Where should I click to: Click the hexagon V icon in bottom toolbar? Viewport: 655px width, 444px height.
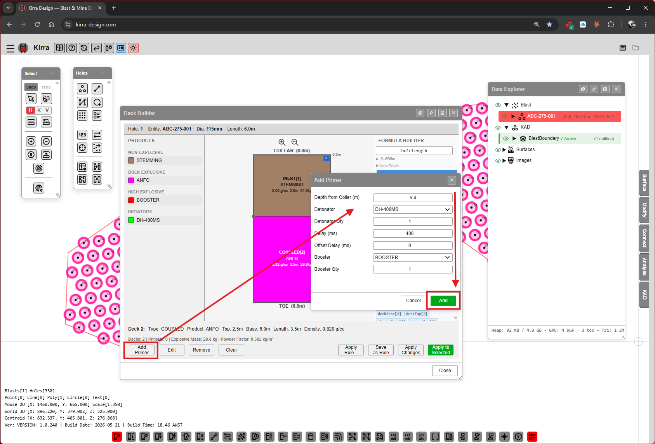point(518,437)
